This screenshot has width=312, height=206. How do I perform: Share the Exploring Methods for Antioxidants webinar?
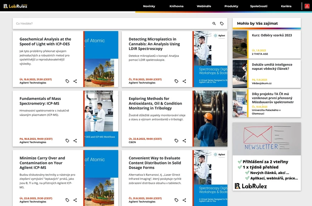click(184, 141)
